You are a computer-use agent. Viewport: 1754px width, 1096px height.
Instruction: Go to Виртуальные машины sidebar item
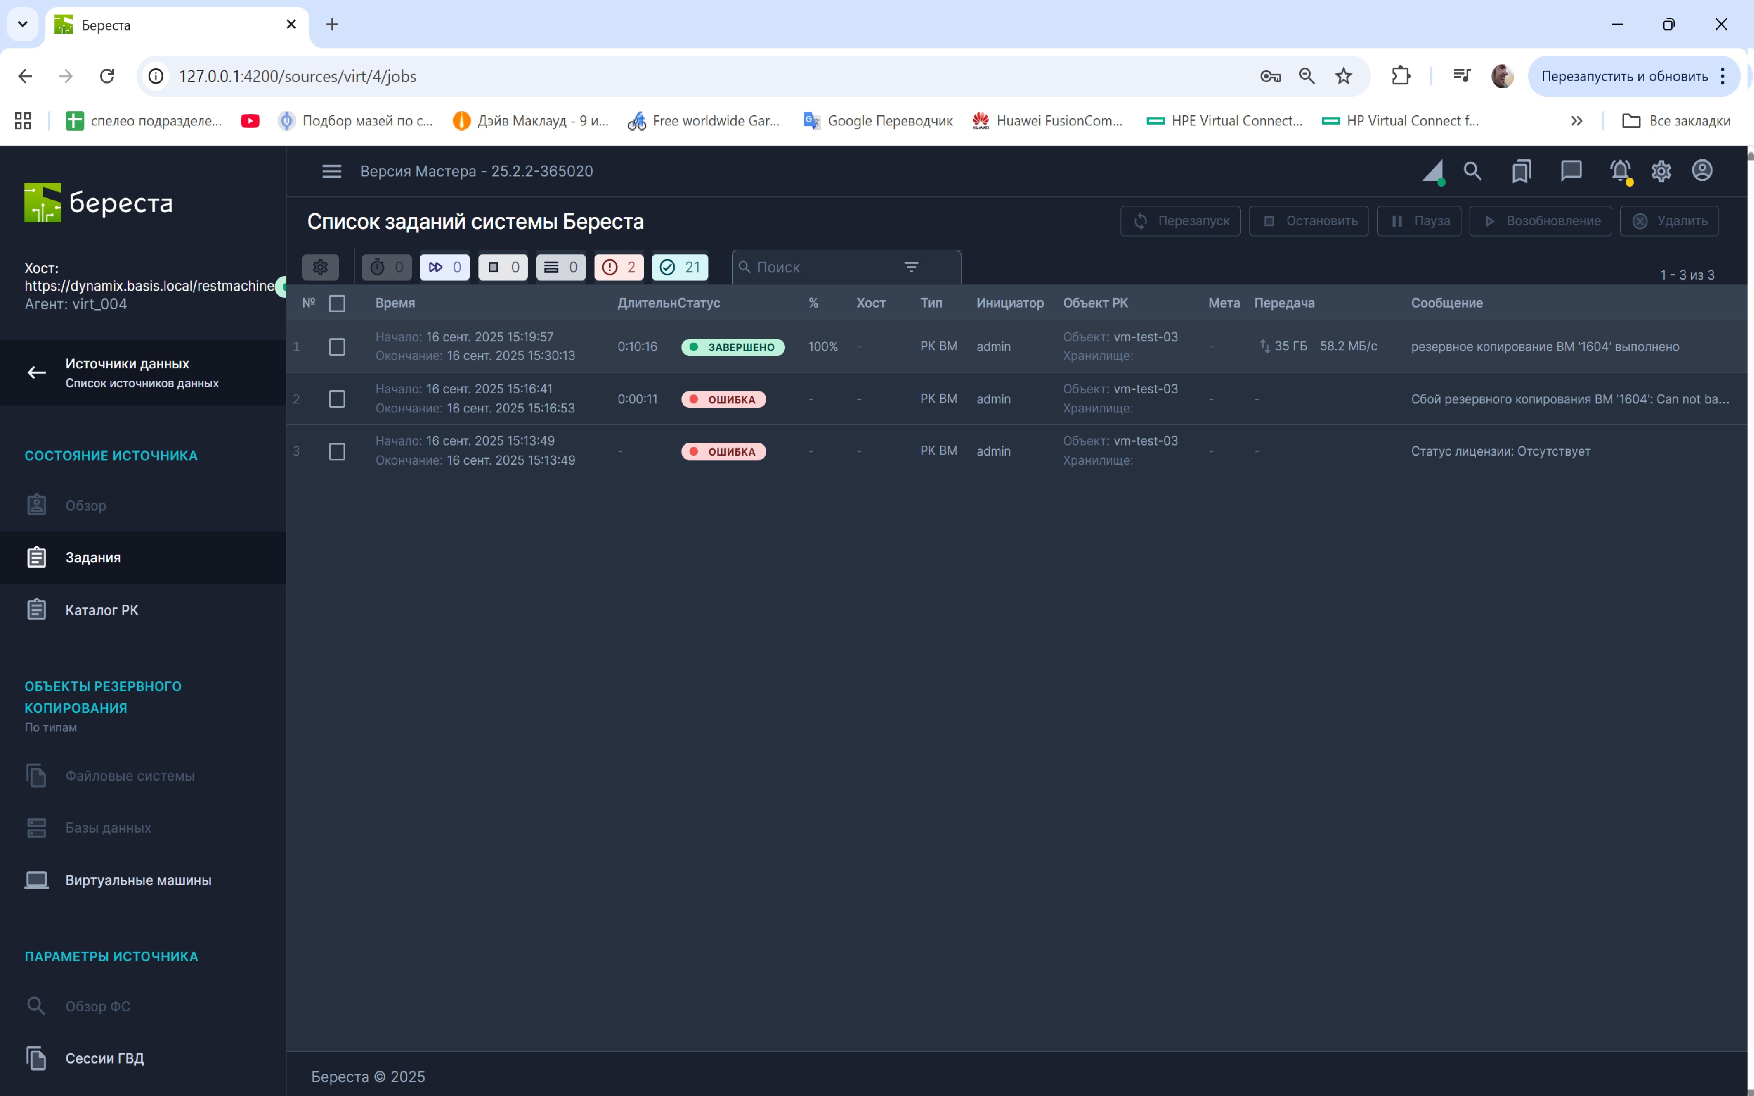tap(138, 880)
